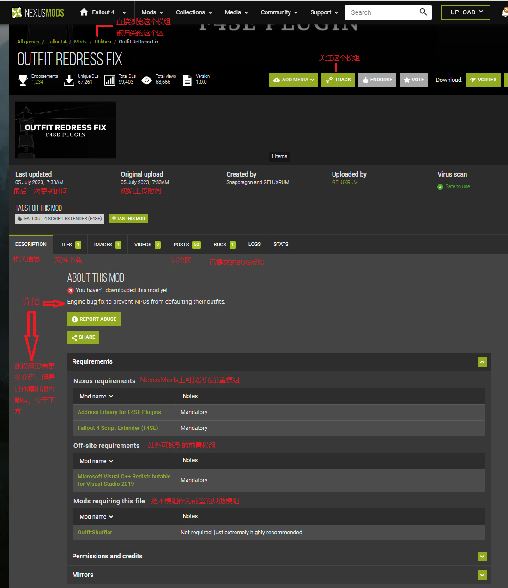The width and height of the screenshot is (508, 588).
Task: Click red X icon beside download notice
Action: pyautogui.click(x=71, y=290)
